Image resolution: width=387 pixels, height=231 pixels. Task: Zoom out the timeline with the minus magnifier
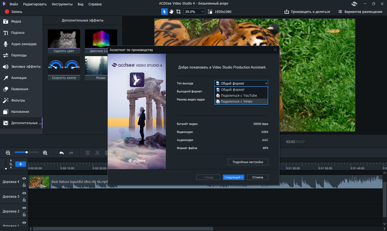[8, 153]
